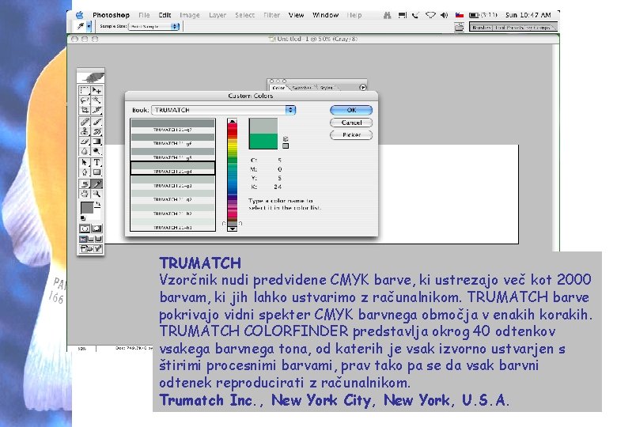Click Jump to ImageReady at toolbox bottom
Image resolution: width=617 pixels, height=427 pixels.
(91, 249)
